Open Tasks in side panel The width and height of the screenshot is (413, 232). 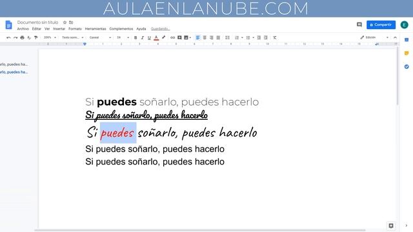[x=407, y=66]
